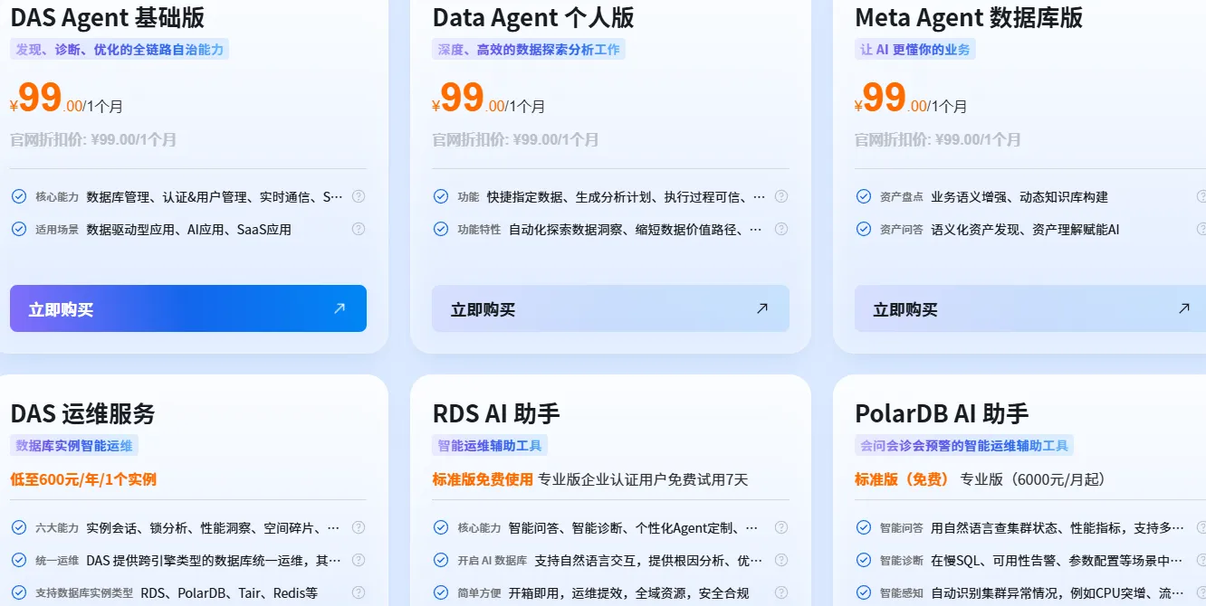Select RDS、PolarDB、Tair、Redis等 text
Viewport: 1206px width, 606px height.
(x=229, y=593)
